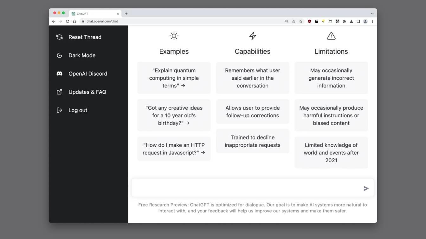Click the Chrome Labs flask icon
The height and width of the screenshot is (239, 426).
point(351,21)
